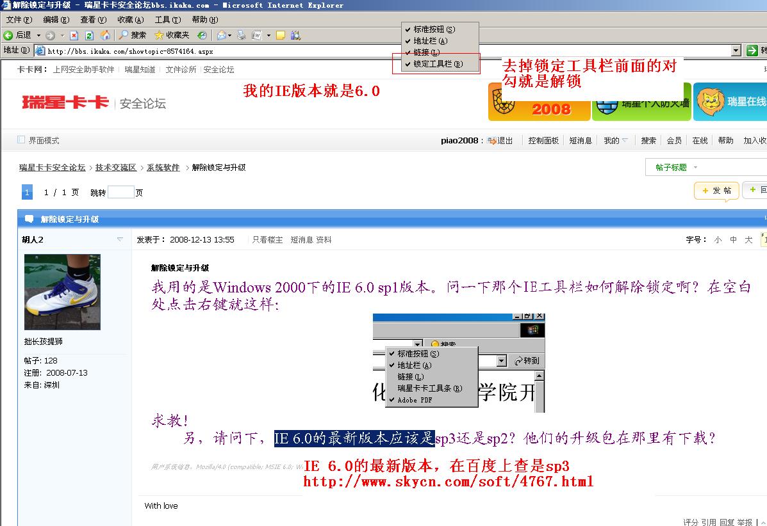Viewport: 767px width, 526px height.
Task: Click the 系统软件 breadcrumb link
Action: tap(163, 168)
